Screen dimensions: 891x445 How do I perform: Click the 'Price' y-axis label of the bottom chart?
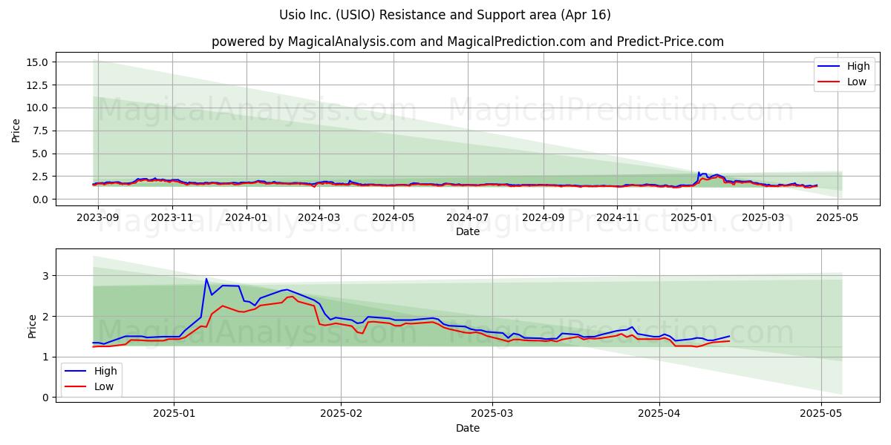pyautogui.click(x=32, y=326)
